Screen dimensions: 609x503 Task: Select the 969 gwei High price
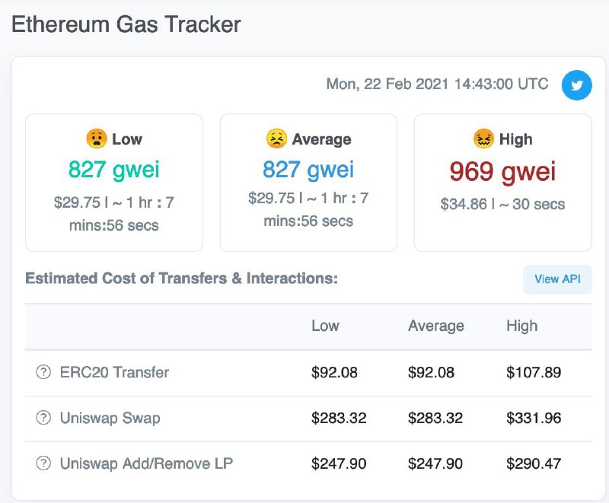502,171
